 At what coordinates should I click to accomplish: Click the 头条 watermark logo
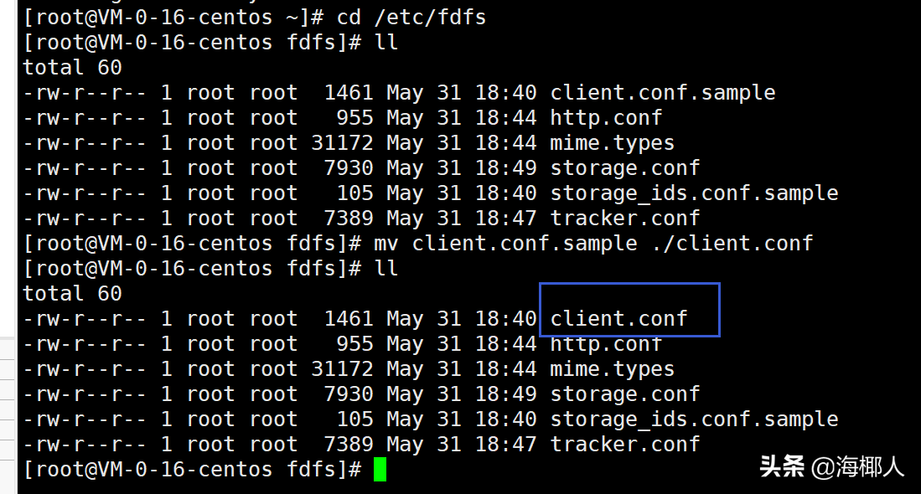click(781, 466)
